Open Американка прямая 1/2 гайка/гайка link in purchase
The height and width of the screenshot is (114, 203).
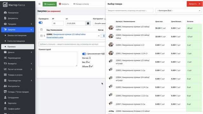69,34
